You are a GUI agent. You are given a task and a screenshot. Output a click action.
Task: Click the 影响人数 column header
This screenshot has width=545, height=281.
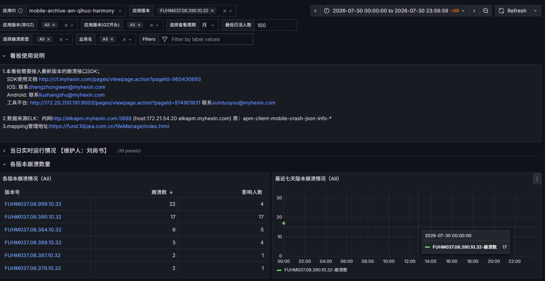click(252, 192)
